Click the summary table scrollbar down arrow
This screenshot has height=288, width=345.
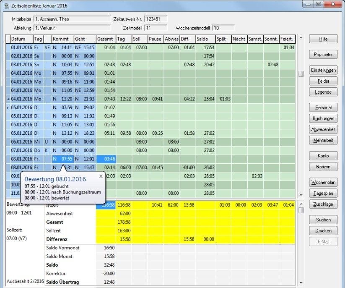point(301,283)
